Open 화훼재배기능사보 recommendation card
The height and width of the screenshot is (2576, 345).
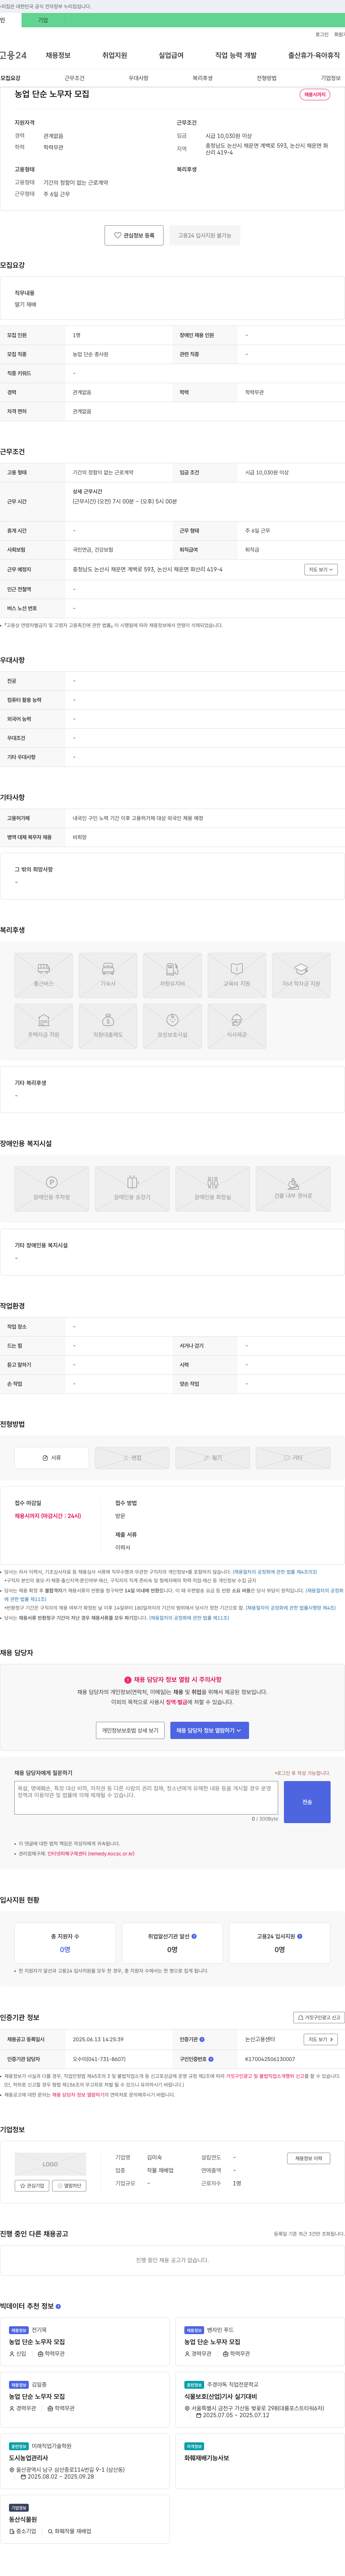(260, 2461)
